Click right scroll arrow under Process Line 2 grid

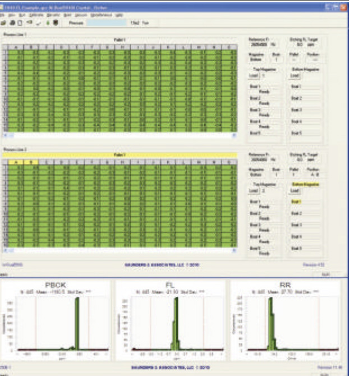(234, 250)
